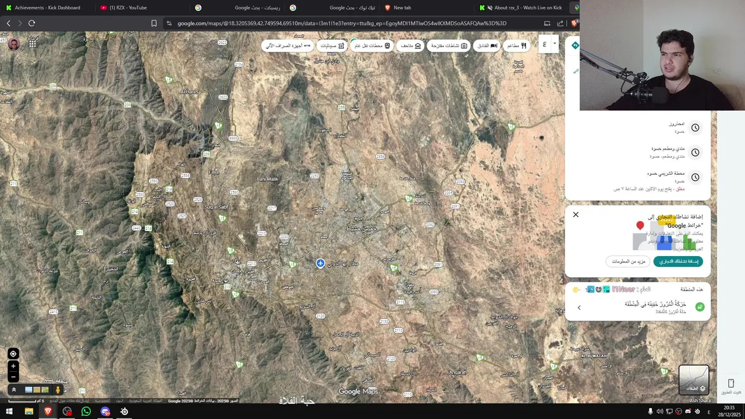The image size is (745, 419).
Task: Open WhatsApp from the taskbar
Action: click(x=86, y=411)
